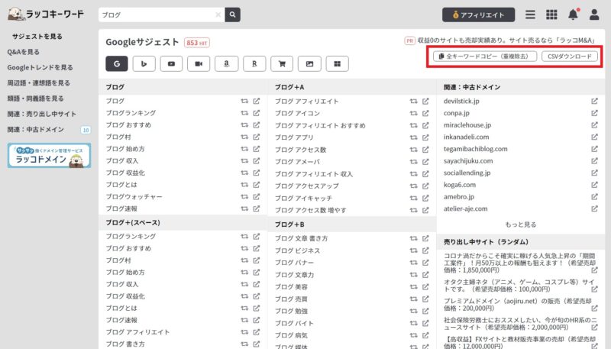
Task: Click the CSVダウンロード button
Action: pyautogui.click(x=569, y=57)
